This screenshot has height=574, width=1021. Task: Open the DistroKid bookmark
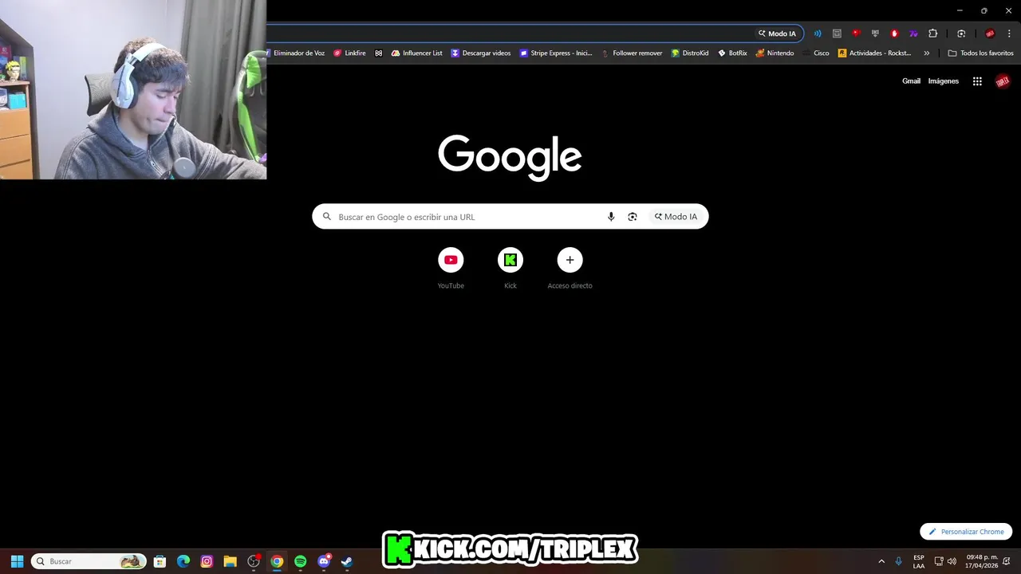tap(690, 53)
